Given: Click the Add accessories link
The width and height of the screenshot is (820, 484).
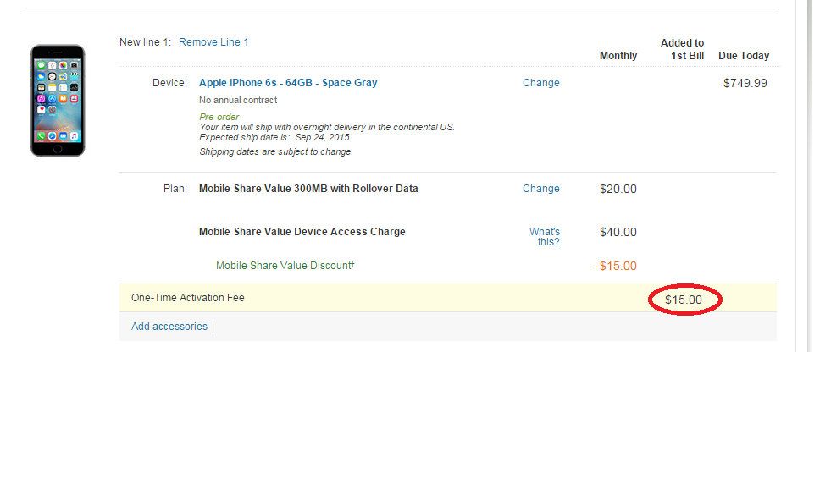Looking at the screenshot, I should [169, 327].
